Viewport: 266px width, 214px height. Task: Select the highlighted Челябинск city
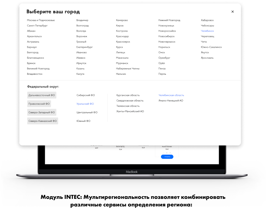207,31
